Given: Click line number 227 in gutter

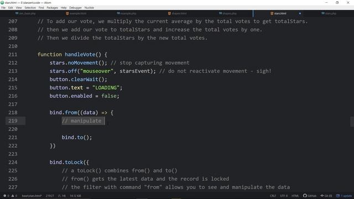Looking at the screenshot, I should [x=13, y=187].
